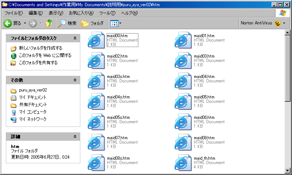Select the maid_th.htm file icon
Viewport: 292px width, 175px height.
click(x=183, y=163)
